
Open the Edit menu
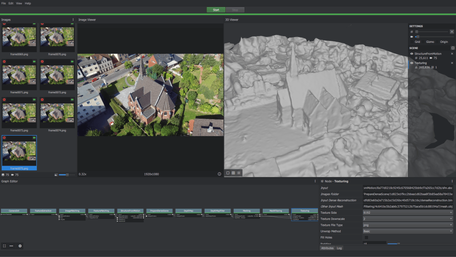[x=11, y=3]
